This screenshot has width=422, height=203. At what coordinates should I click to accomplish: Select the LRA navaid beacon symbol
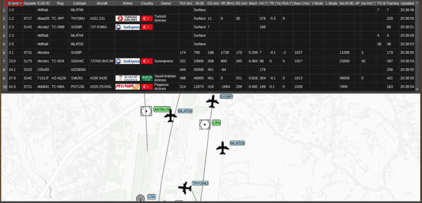pos(205,124)
